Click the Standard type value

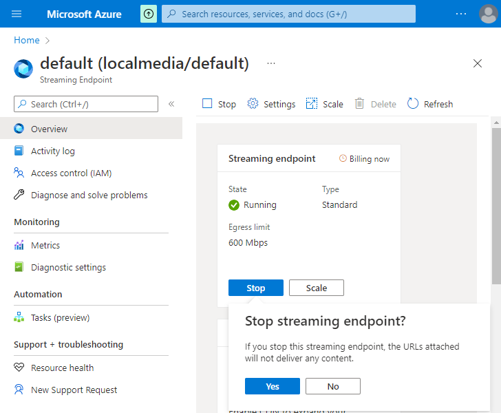[340, 204]
